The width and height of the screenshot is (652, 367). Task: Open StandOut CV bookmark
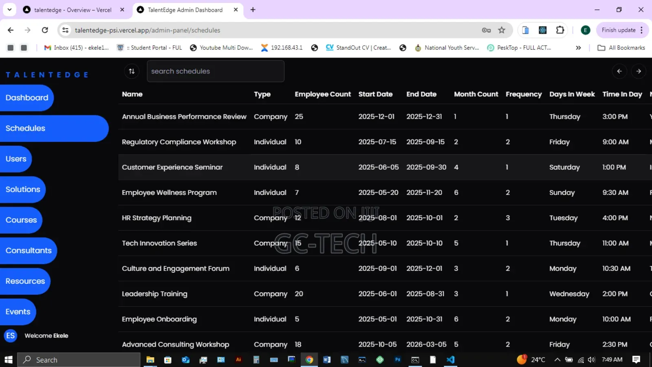pyautogui.click(x=359, y=48)
